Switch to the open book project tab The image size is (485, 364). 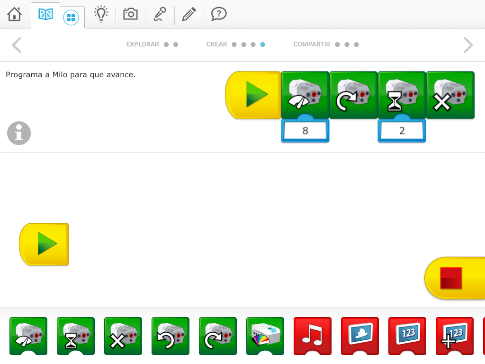tap(46, 15)
